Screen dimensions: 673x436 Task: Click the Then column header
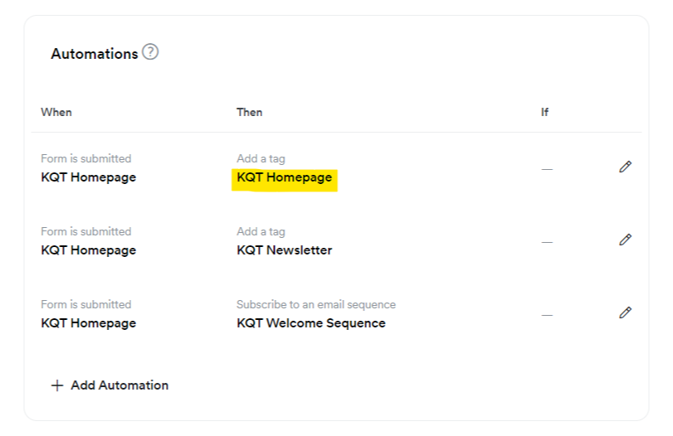click(x=249, y=112)
